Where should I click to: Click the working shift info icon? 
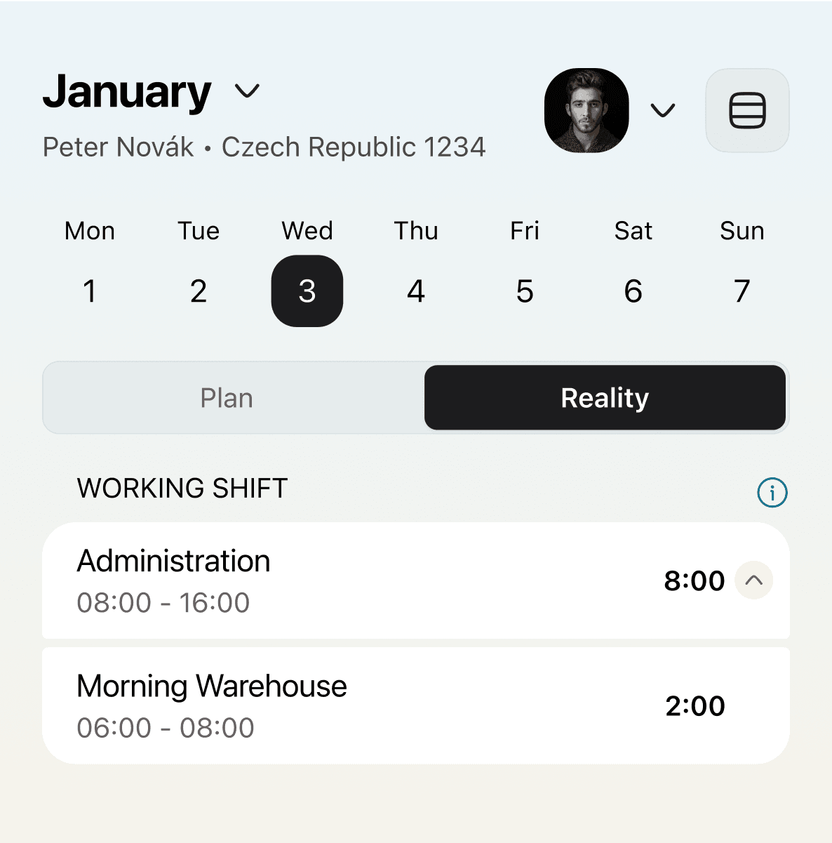point(772,492)
